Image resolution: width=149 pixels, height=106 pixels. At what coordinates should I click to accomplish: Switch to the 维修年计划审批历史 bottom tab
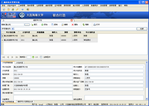pyautogui.click(x=25, y=102)
